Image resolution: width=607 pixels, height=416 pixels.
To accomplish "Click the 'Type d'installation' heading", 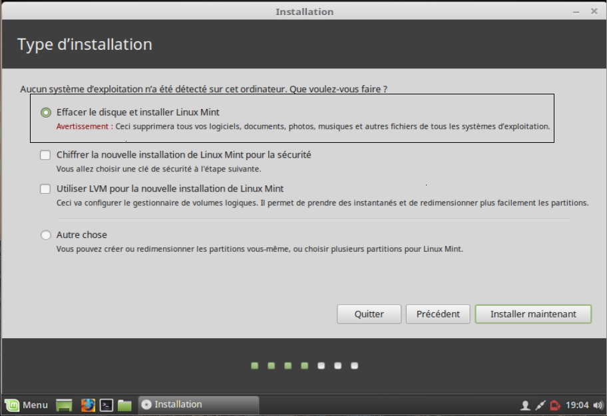I will coord(85,45).
